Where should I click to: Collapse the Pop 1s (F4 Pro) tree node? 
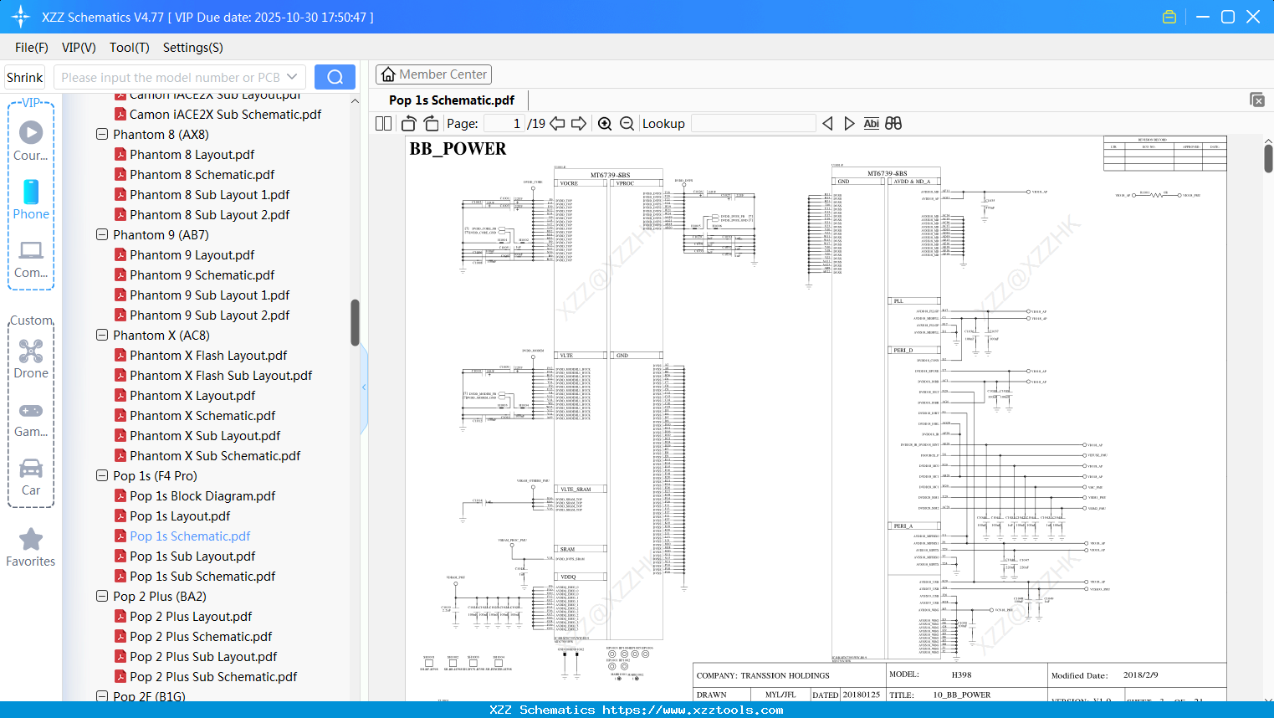click(104, 475)
